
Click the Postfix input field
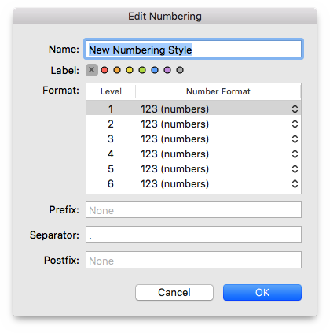coord(193,260)
